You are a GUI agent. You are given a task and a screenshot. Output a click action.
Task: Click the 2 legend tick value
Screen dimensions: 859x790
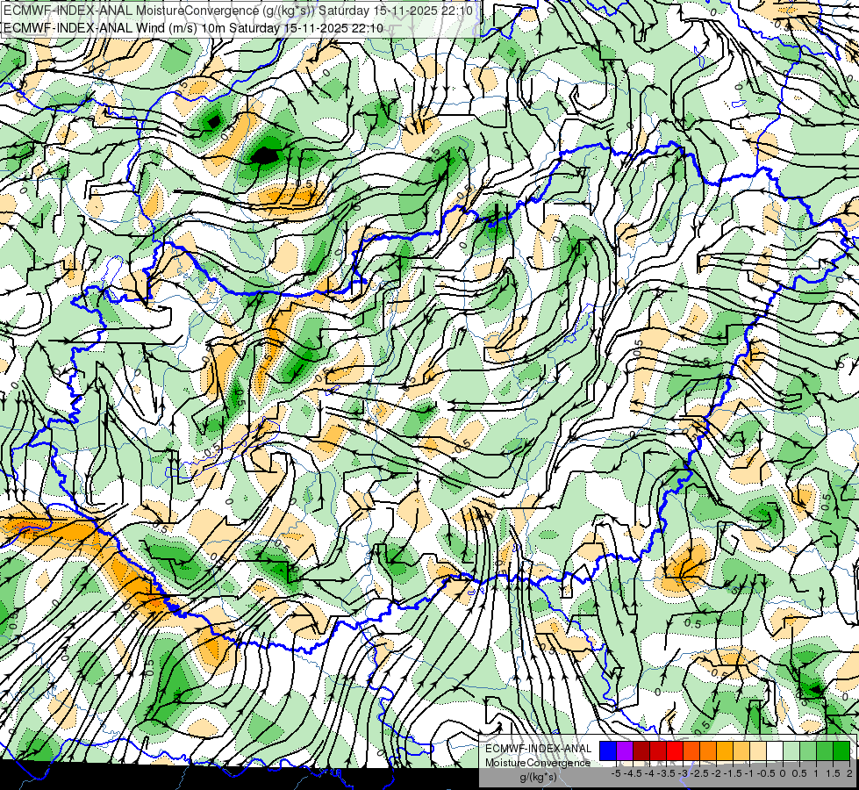click(849, 773)
